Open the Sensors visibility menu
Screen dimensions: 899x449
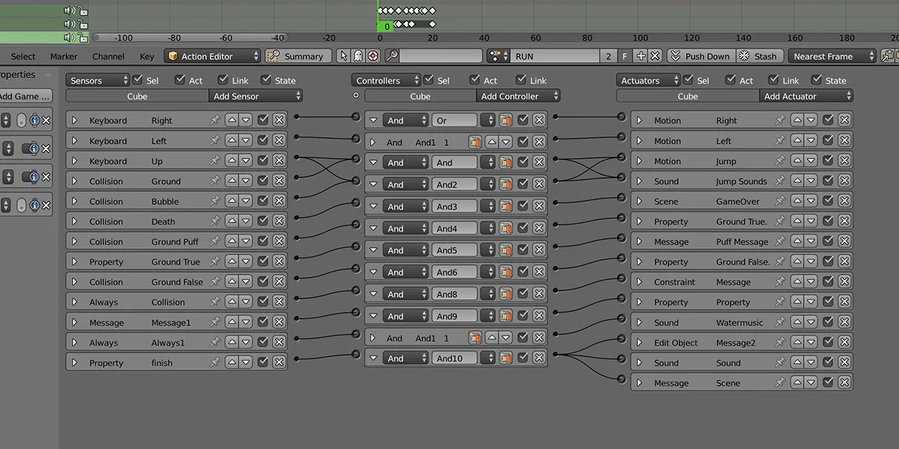pos(97,80)
